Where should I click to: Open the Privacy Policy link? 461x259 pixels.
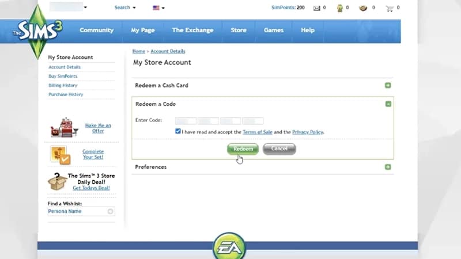[308, 132]
